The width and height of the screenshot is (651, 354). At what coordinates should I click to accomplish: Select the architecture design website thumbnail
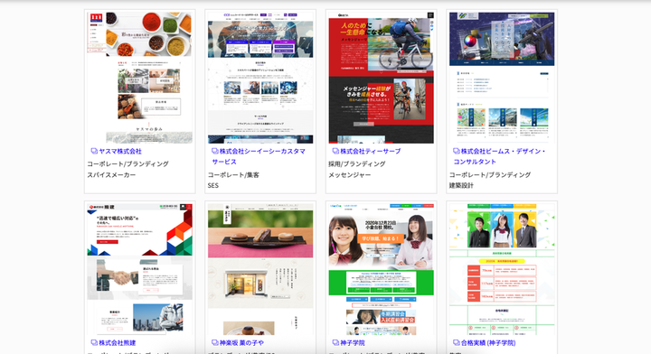(502, 78)
